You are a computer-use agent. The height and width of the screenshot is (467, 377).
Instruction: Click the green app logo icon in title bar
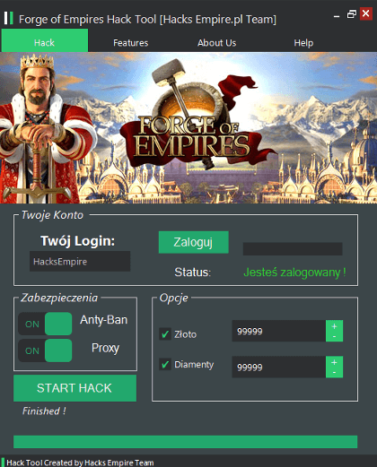click(9, 18)
